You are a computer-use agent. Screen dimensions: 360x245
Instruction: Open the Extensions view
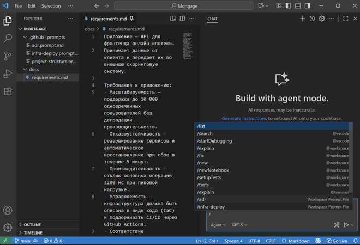click(8, 91)
